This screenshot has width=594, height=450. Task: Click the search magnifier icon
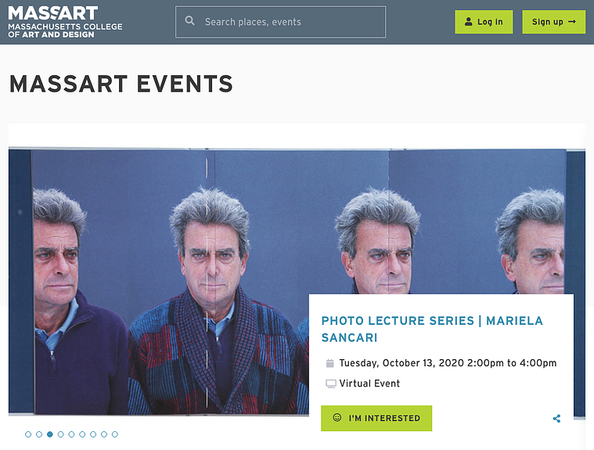190,21
